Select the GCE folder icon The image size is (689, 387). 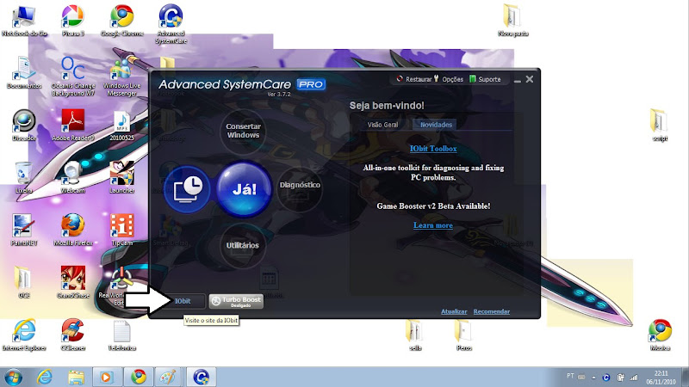tap(24, 282)
